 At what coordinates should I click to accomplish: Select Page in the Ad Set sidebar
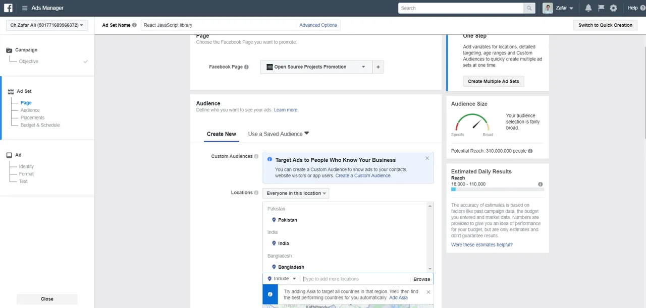pyautogui.click(x=26, y=103)
